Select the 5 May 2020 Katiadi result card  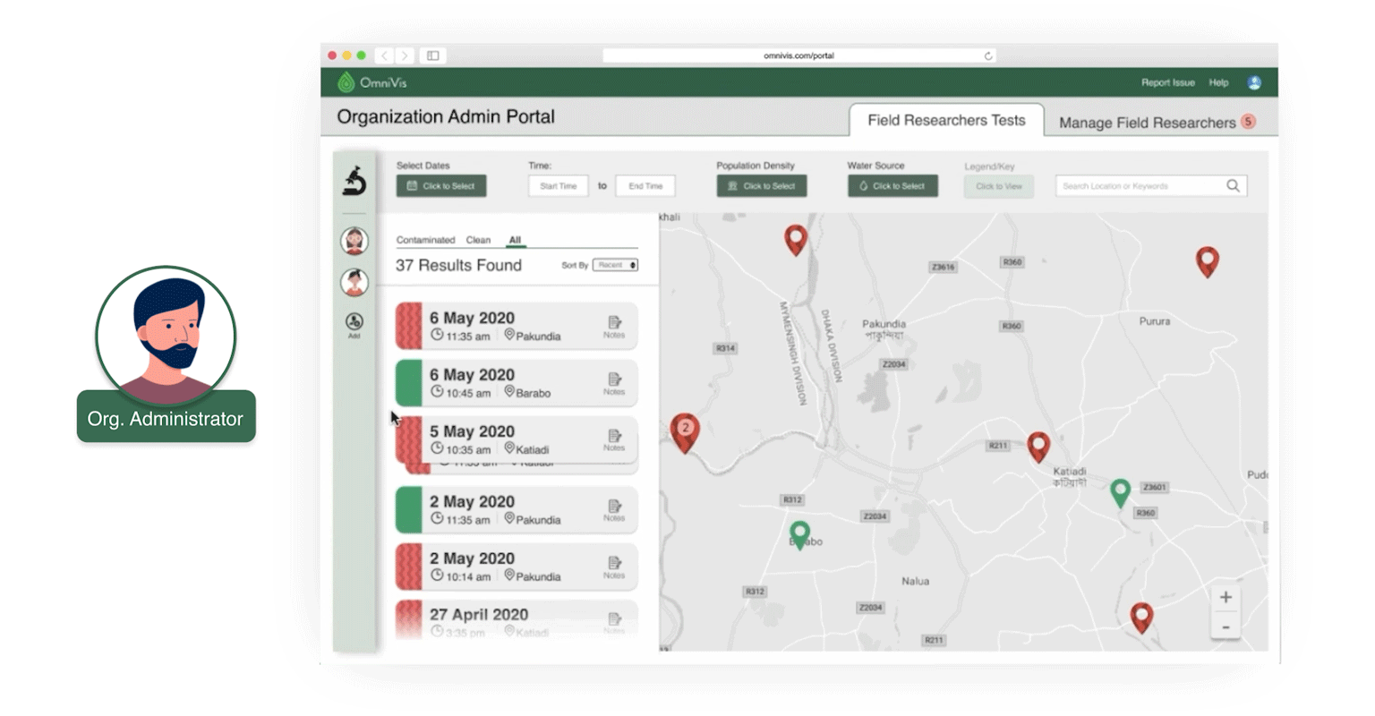click(517, 439)
